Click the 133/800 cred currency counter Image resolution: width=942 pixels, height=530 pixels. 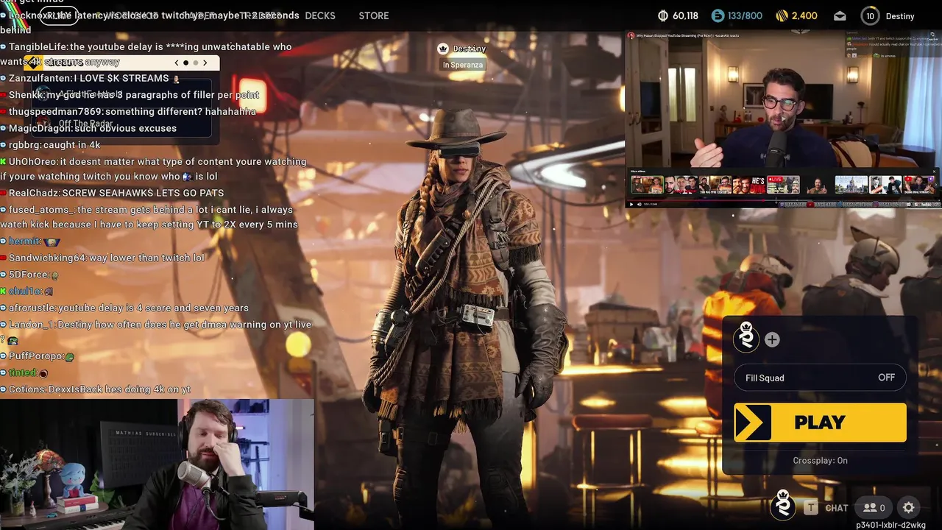click(x=734, y=15)
